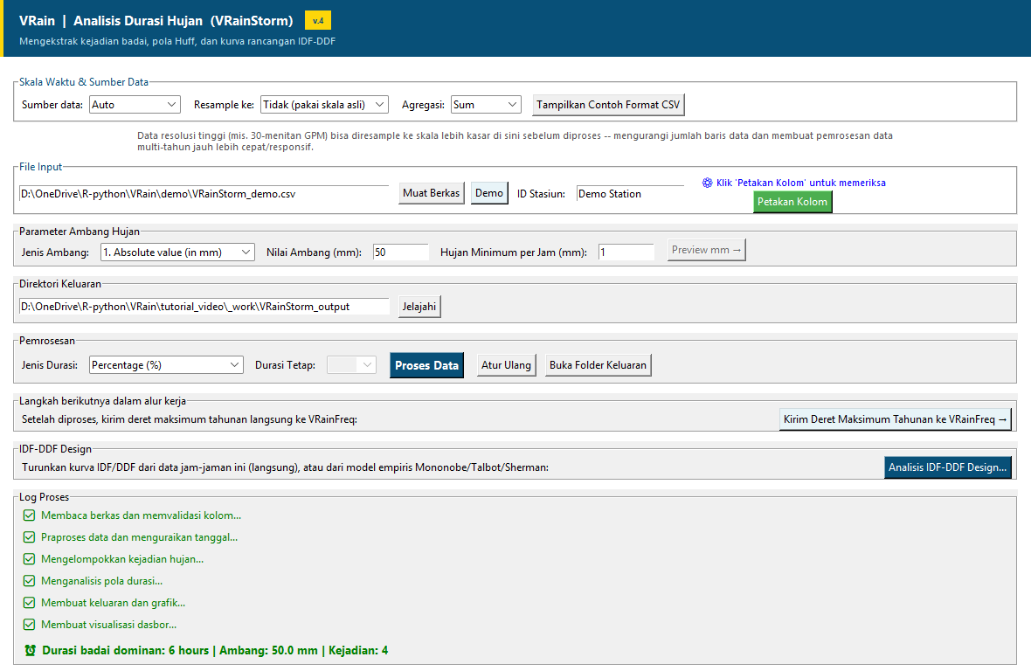Click the alarm clock icon in the result line

pyautogui.click(x=30, y=651)
